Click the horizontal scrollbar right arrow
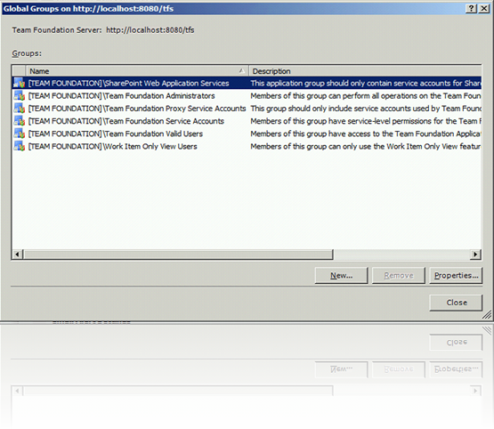The image size is (494, 429). [475, 254]
